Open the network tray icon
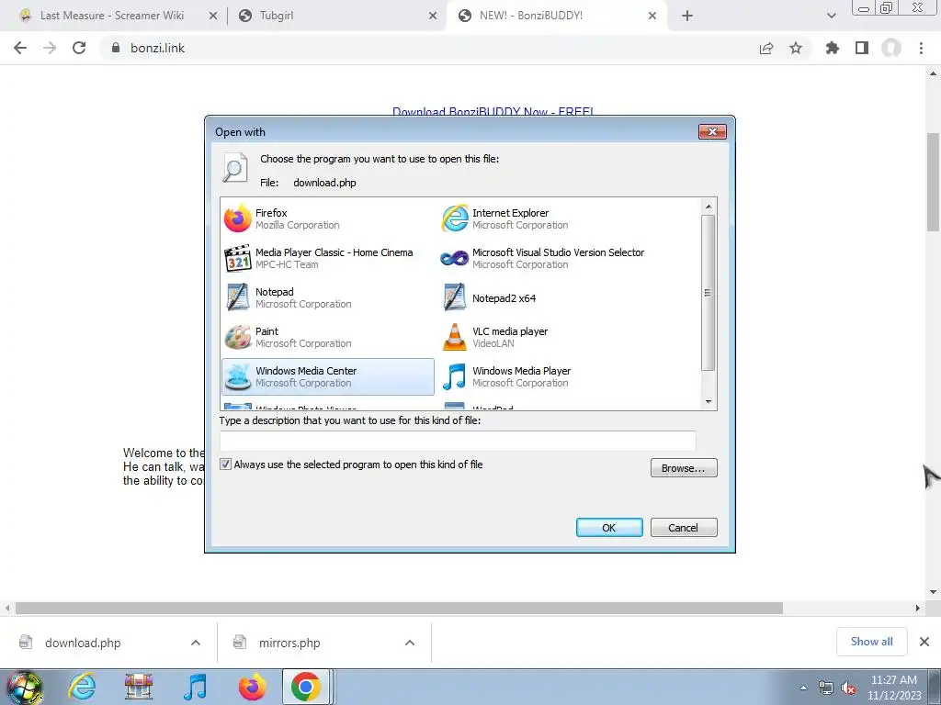 [x=826, y=688]
